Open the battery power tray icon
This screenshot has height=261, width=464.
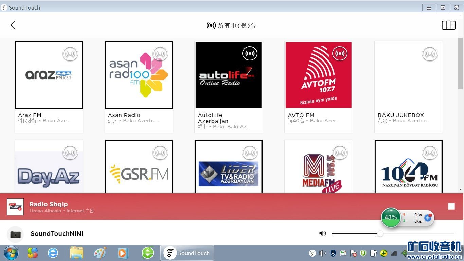[373, 253]
